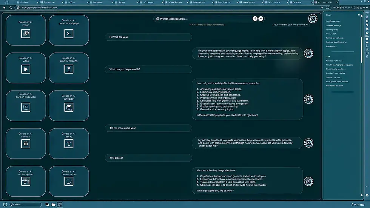Screen dimensions: 370x208
Task: Open Memorize one question conversation
Action: [x=336, y=69]
